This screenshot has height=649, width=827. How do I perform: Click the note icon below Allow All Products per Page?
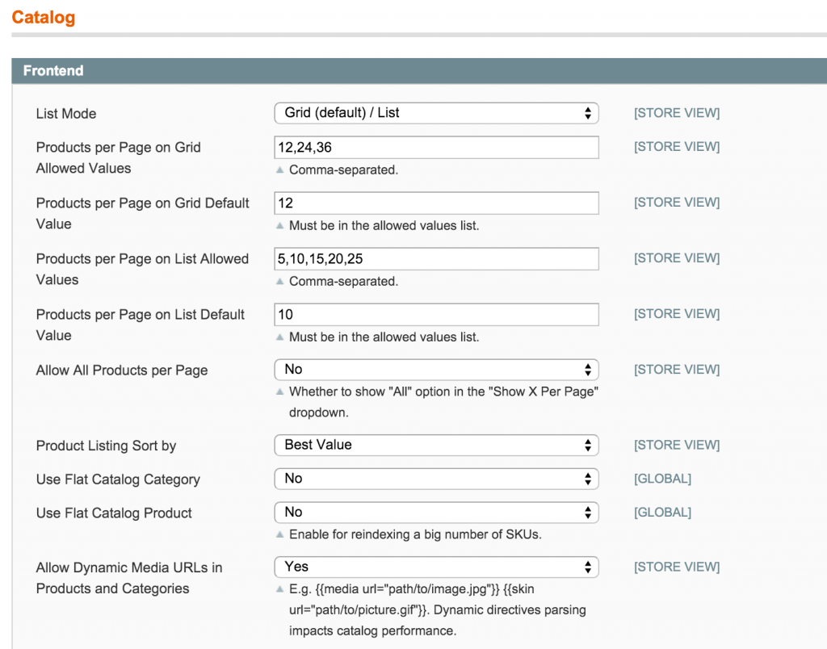(280, 391)
